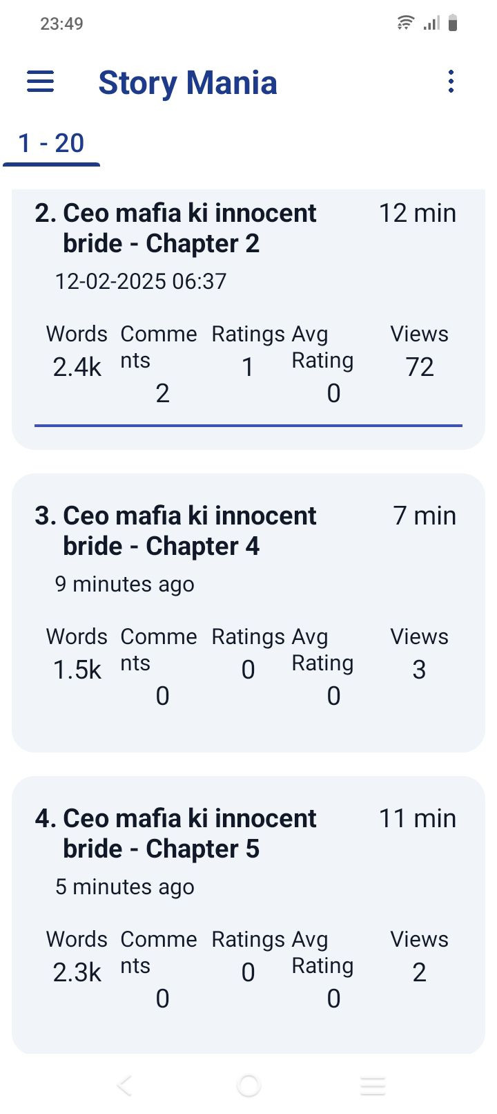Open the three-dot overflow menu
Image resolution: width=497 pixels, height=1114 pixels.
451,82
